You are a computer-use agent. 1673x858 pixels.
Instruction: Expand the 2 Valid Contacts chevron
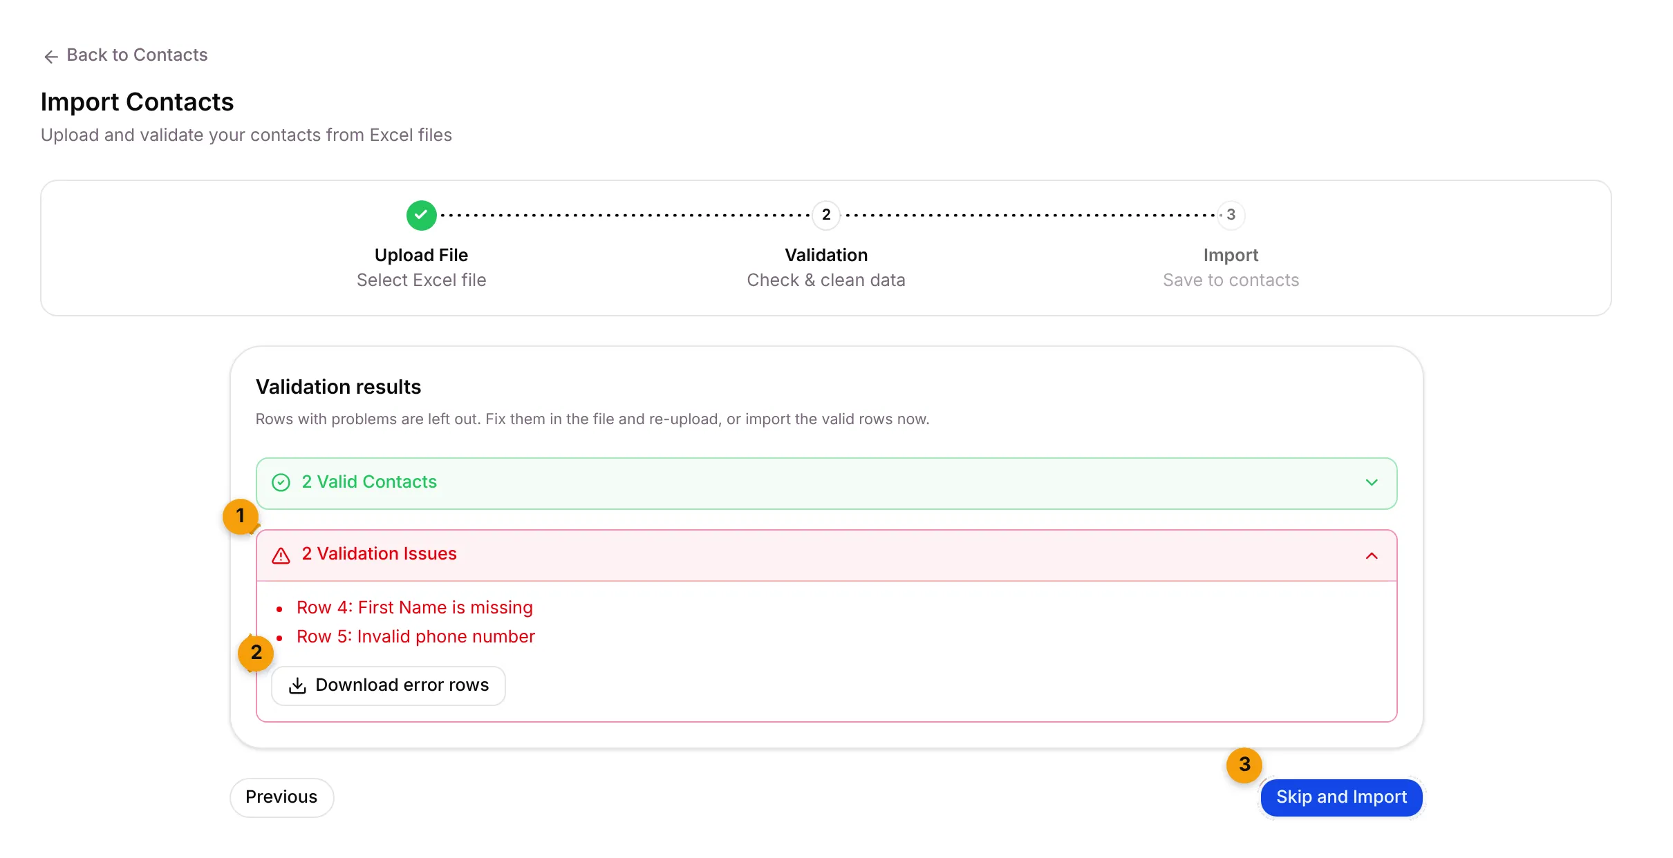pos(1372,482)
